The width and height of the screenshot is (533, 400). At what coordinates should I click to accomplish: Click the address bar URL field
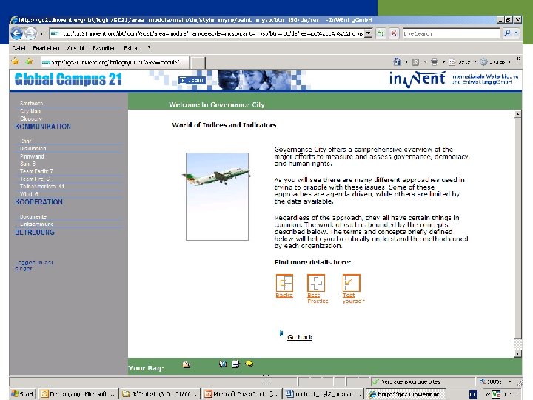pos(207,33)
